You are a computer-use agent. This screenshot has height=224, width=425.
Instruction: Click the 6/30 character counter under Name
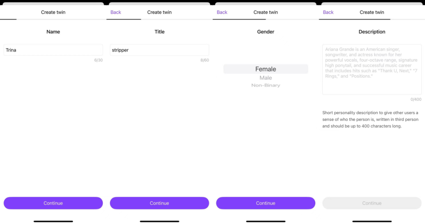[x=98, y=60]
